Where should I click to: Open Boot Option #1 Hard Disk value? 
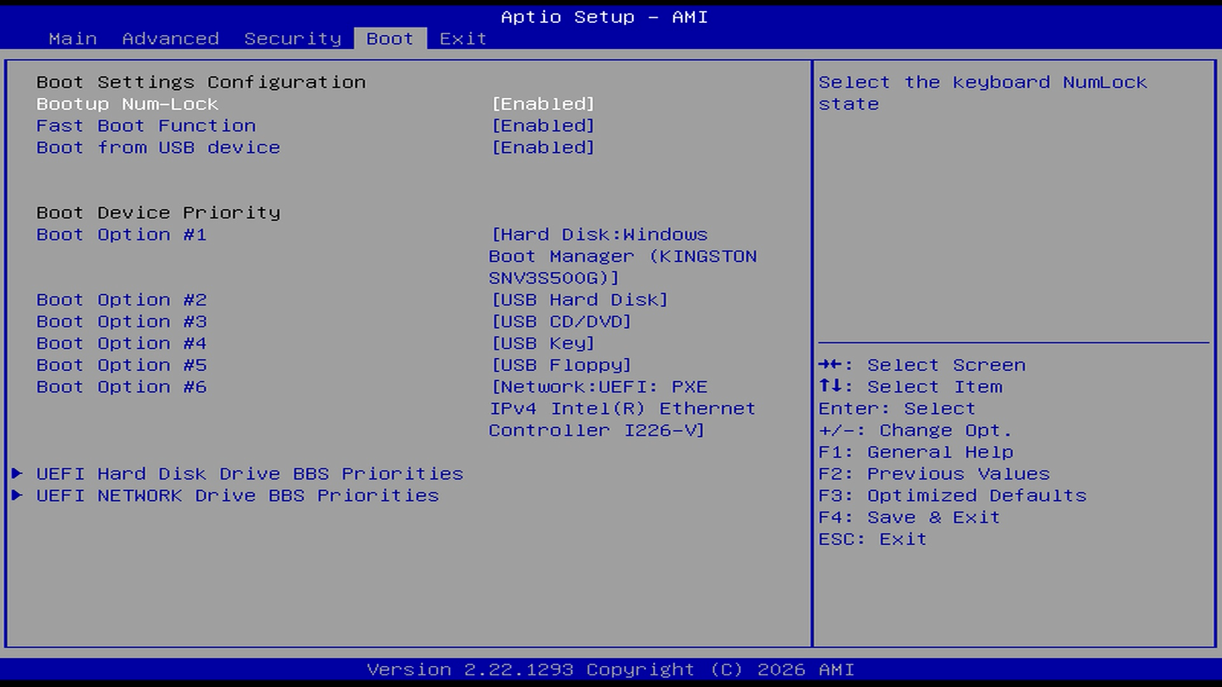623,256
